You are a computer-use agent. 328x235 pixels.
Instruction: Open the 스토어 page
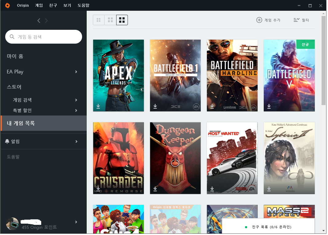(14, 87)
